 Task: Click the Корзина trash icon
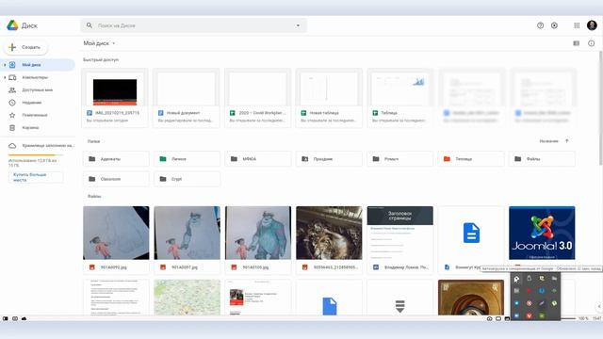tap(12, 128)
